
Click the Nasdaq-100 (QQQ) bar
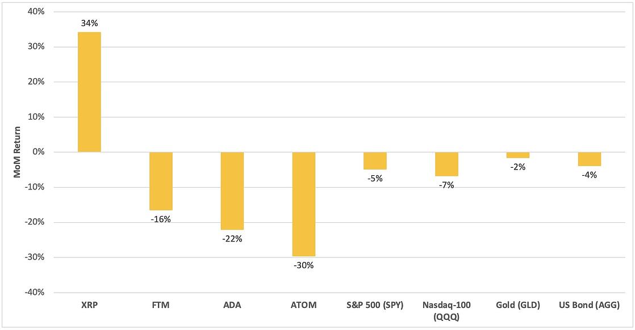tap(446, 164)
